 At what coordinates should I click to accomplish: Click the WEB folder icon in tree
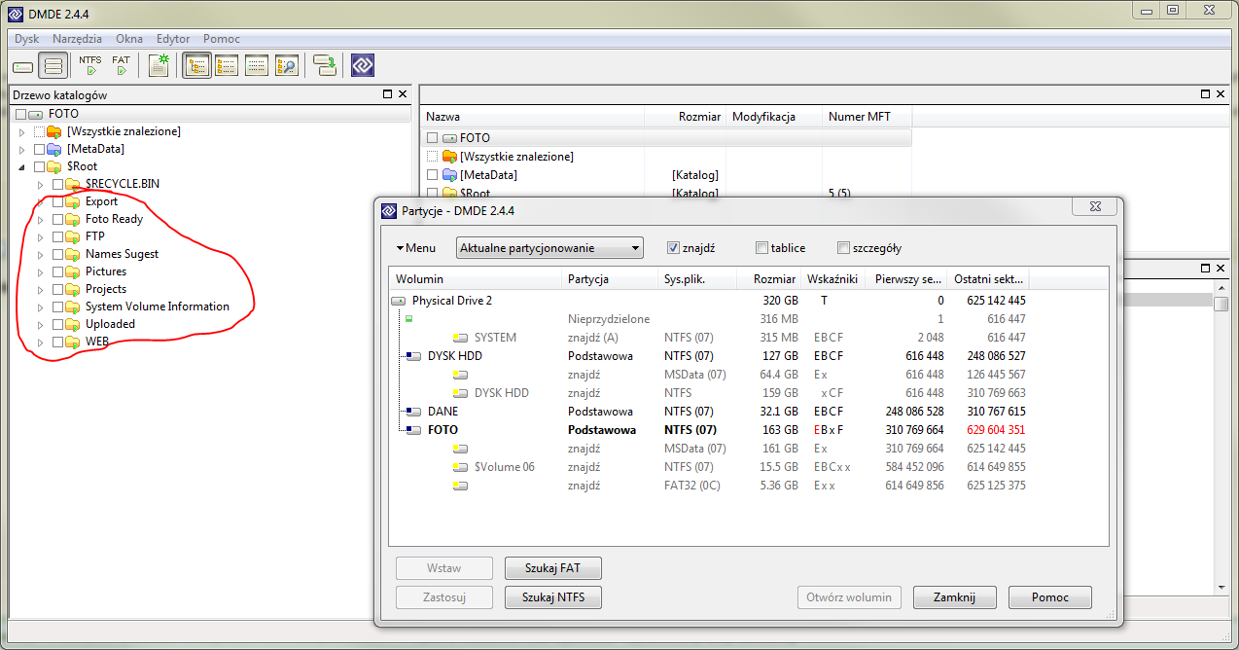pos(73,342)
